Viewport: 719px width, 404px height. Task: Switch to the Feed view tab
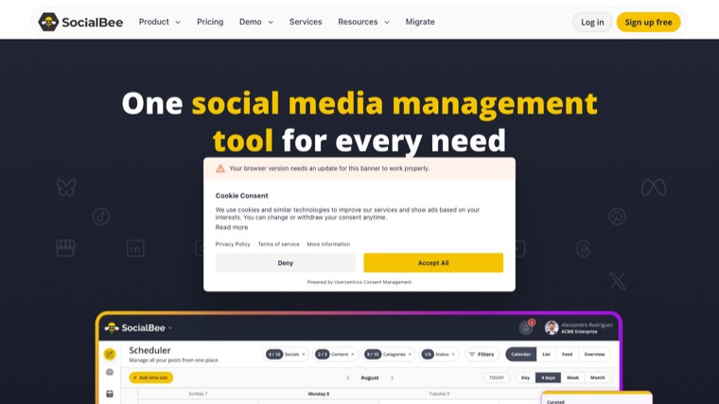[x=568, y=355]
